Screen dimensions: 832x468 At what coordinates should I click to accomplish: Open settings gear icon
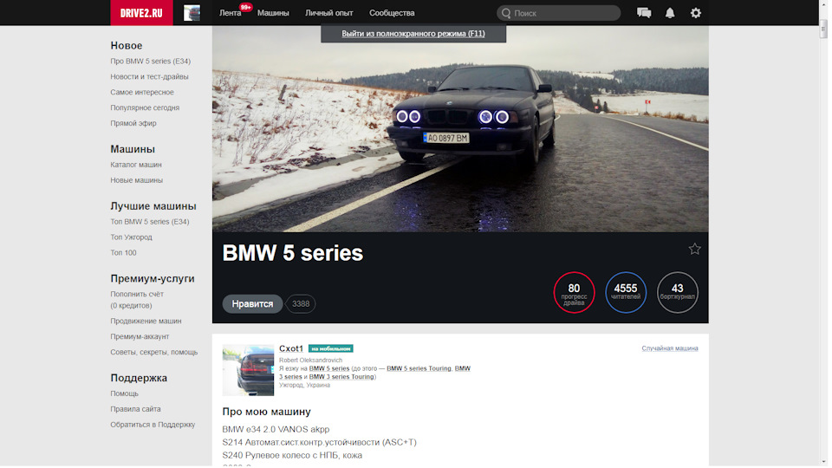696,13
